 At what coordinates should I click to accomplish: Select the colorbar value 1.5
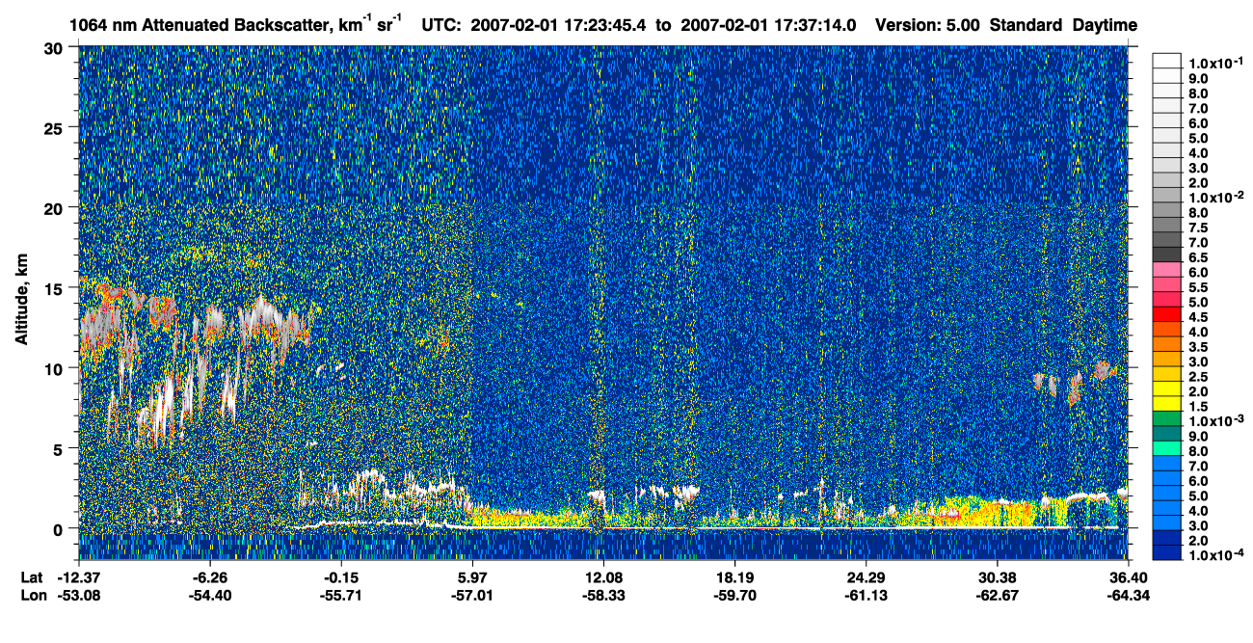tap(1199, 407)
